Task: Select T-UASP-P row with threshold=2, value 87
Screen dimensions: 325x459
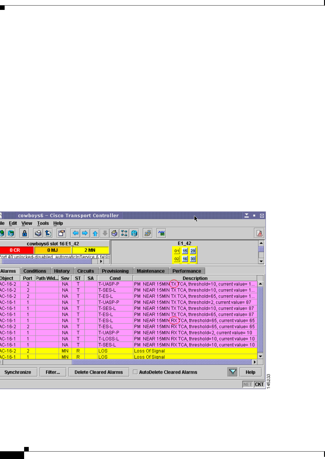Action: tap(128, 302)
